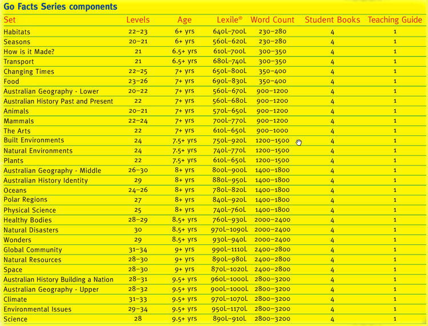
Task: Select the 'Natural Environments' set name
Action: tap(38, 151)
